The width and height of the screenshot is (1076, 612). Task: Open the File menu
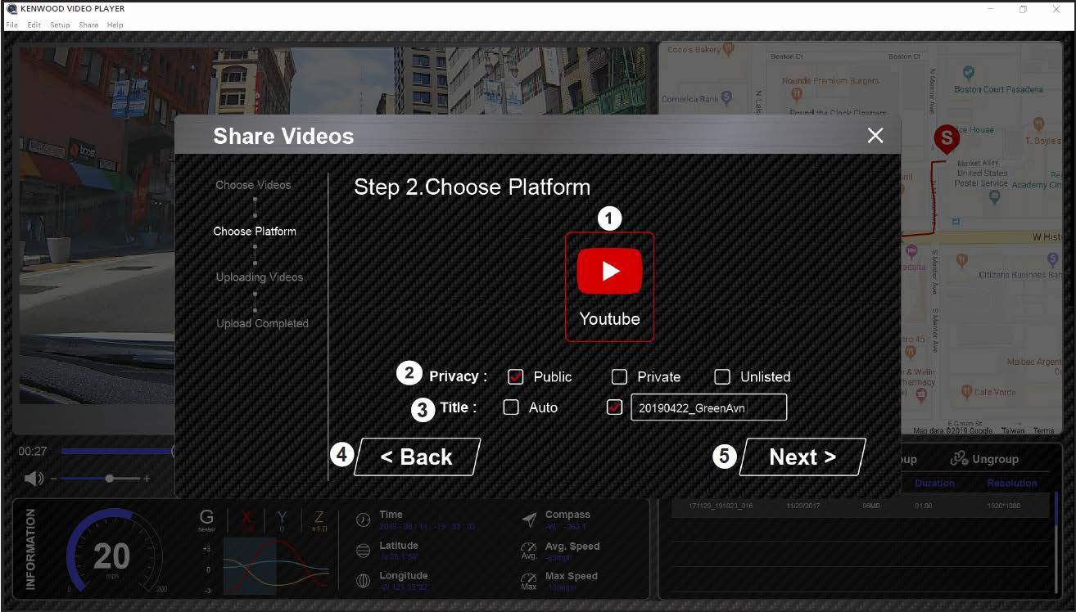tap(11, 25)
